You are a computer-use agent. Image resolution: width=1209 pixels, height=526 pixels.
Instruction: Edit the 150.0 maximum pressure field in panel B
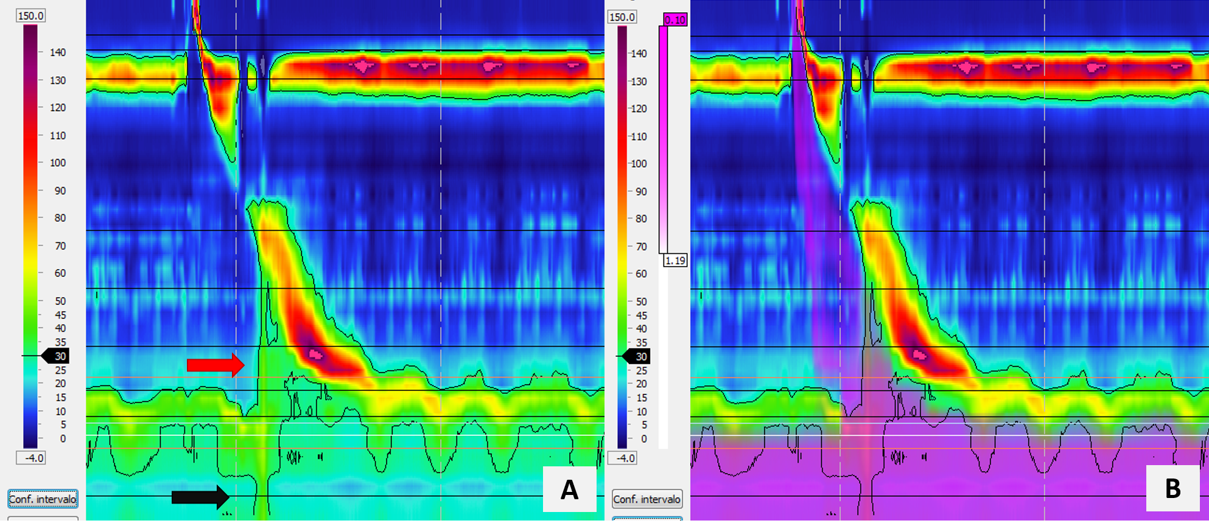(622, 17)
